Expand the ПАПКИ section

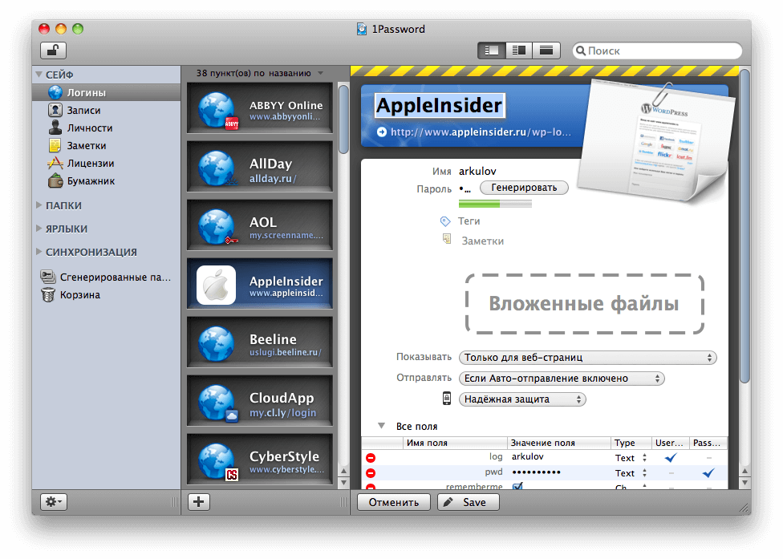(x=39, y=205)
